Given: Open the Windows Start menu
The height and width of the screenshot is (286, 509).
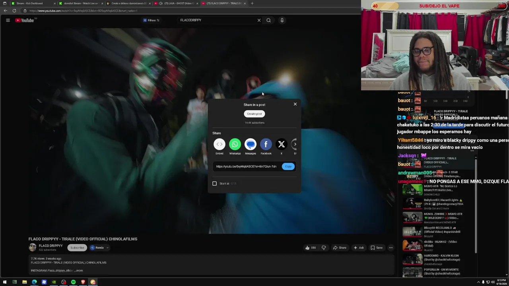Looking at the screenshot, I should coord(5,282).
